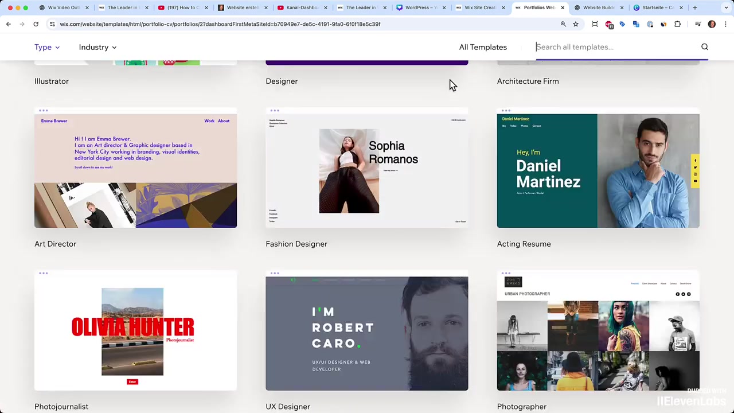Open the ad blocker extension with badge 11
Image resolution: width=734 pixels, height=413 pixels.
point(609,24)
